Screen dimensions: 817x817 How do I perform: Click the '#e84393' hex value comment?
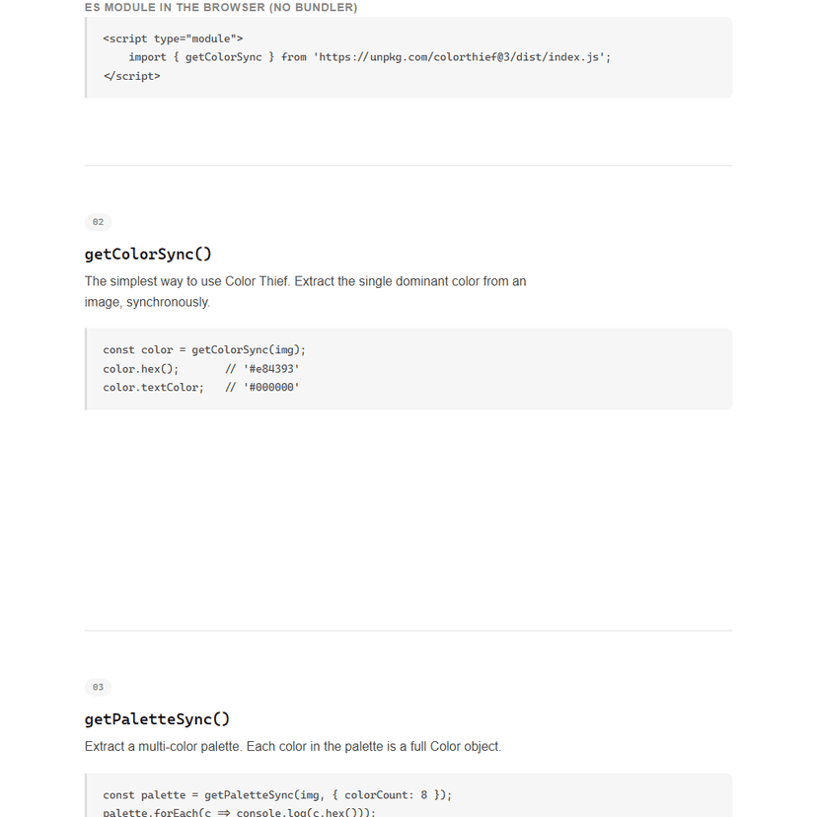pos(271,369)
